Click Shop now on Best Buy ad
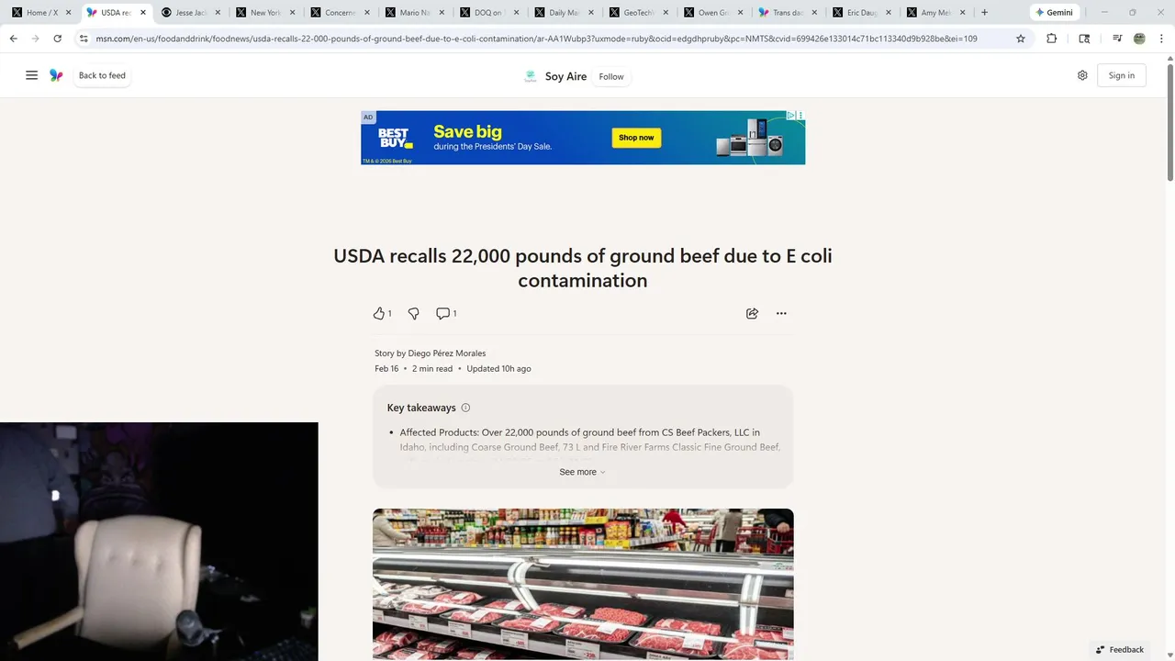This screenshot has height=661, width=1175. tap(636, 138)
